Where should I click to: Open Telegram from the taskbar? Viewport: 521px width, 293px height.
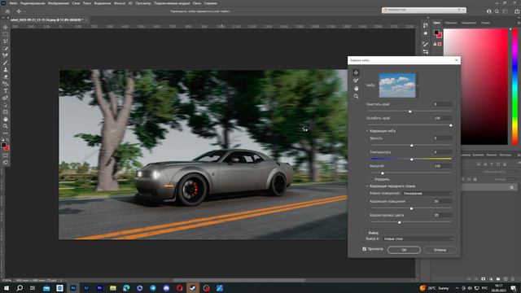pos(153,288)
